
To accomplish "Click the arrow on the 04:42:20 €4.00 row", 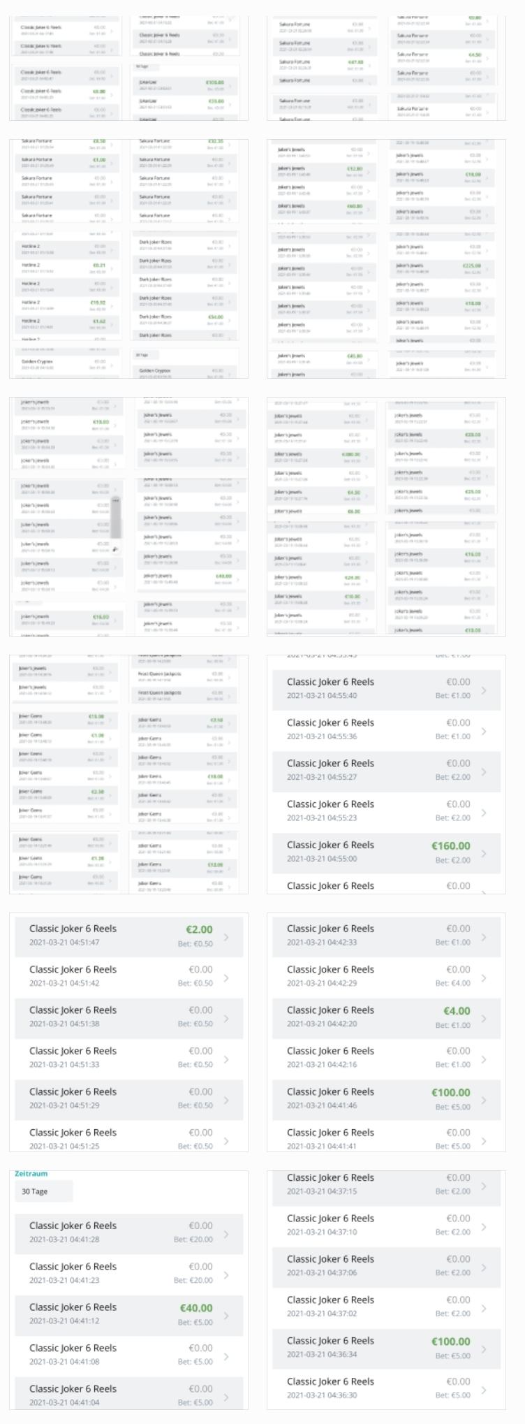I will 484,1018.
